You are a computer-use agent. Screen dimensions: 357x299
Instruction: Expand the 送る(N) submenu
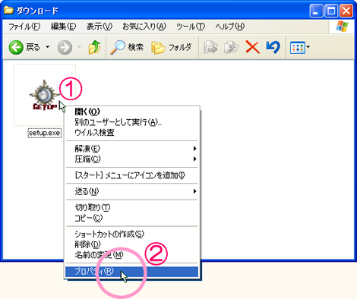tap(131, 191)
